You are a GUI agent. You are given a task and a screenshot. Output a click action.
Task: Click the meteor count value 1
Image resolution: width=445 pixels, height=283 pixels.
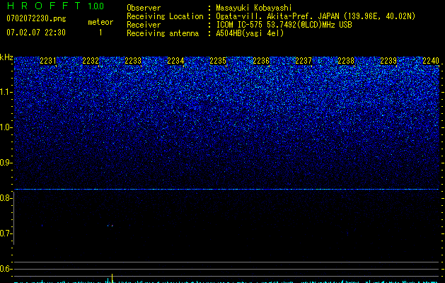(x=100, y=33)
